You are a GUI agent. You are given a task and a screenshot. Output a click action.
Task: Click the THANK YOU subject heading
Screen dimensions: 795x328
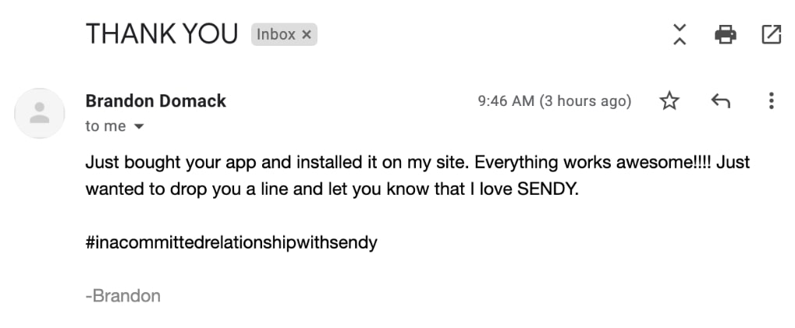(x=161, y=34)
